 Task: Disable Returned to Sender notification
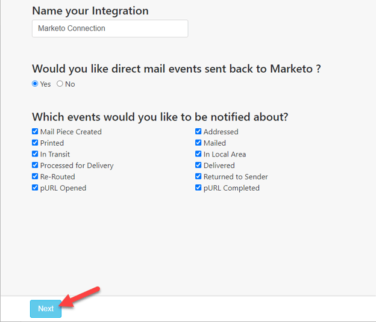(x=198, y=176)
